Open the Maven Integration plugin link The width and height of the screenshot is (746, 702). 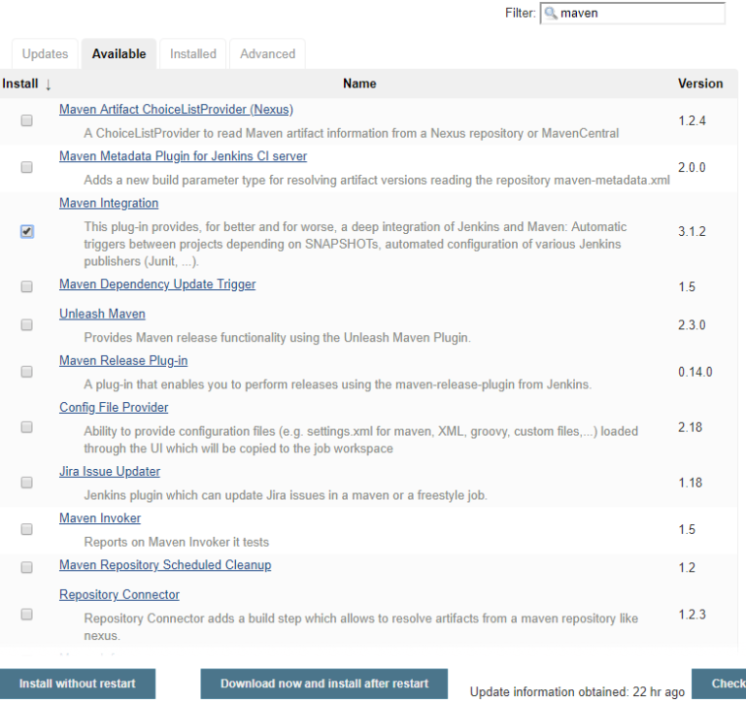[109, 203]
